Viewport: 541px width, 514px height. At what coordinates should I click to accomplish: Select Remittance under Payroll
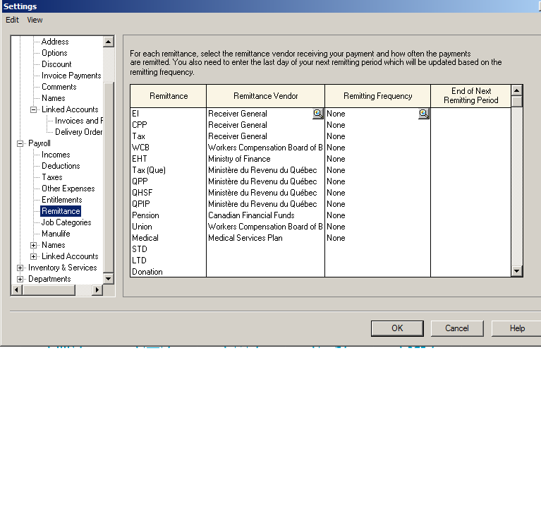(x=61, y=211)
